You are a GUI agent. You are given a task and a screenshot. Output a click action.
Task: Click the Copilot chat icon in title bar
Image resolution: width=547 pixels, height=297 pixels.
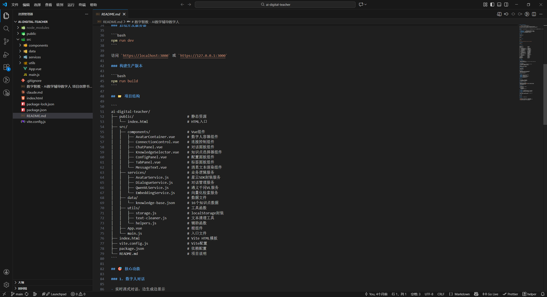[x=361, y=4]
